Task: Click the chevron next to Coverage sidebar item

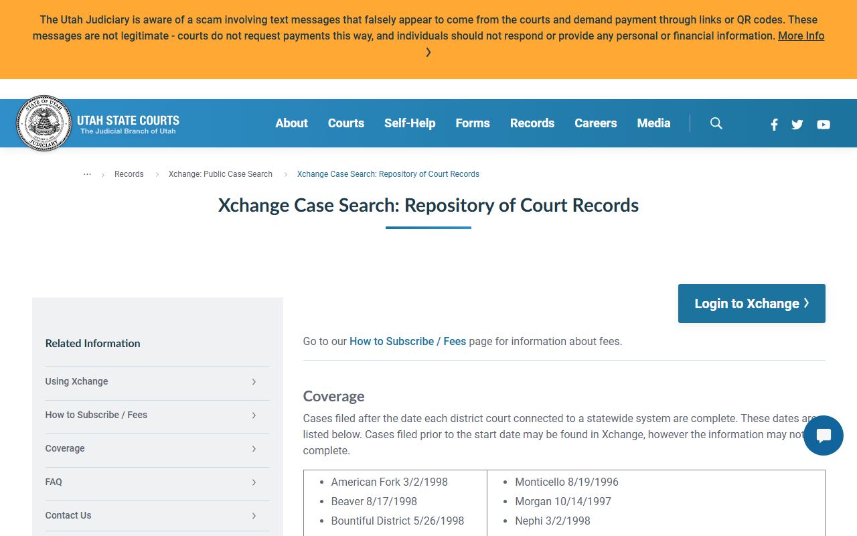Action: pyautogui.click(x=254, y=449)
